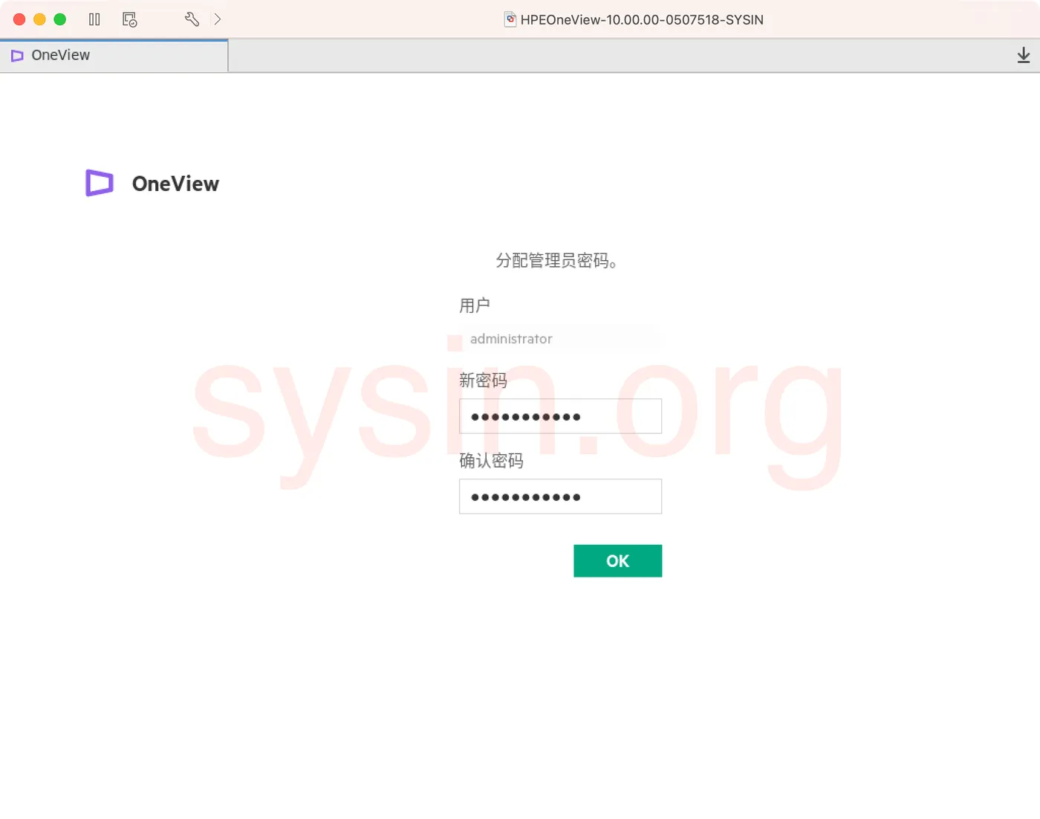Minimize the window with yellow button

click(40, 19)
